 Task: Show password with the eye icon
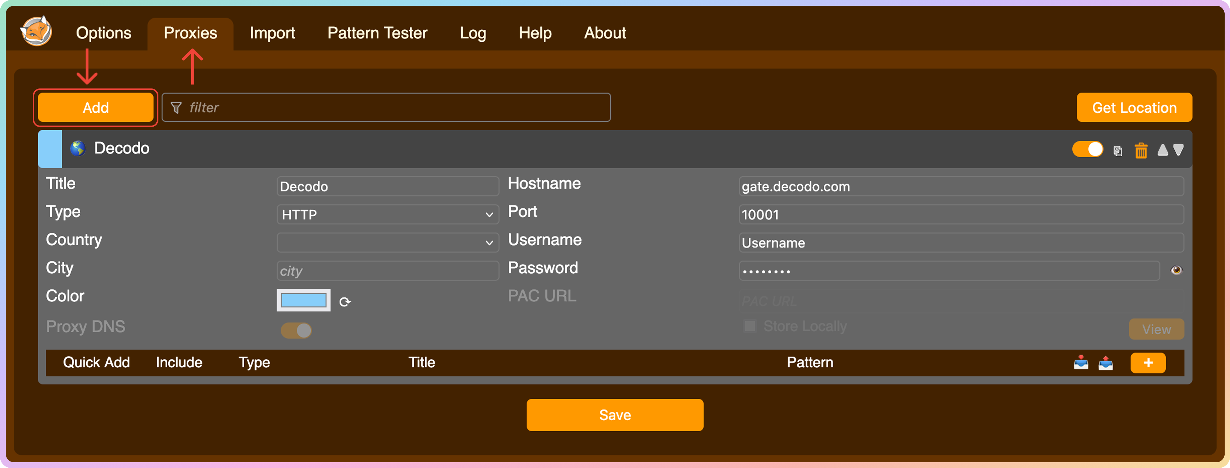click(x=1176, y=270)
